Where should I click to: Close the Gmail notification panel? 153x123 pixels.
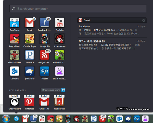[144, 20]
